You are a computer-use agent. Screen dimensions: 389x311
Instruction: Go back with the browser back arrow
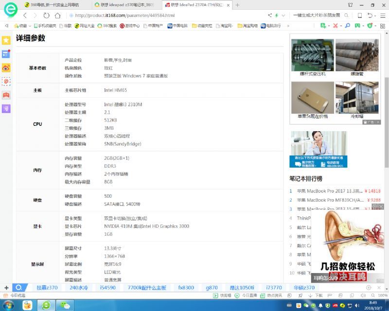pos(25,16)
